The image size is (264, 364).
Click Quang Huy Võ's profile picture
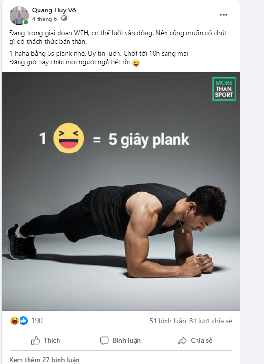[x=19, y=16]
